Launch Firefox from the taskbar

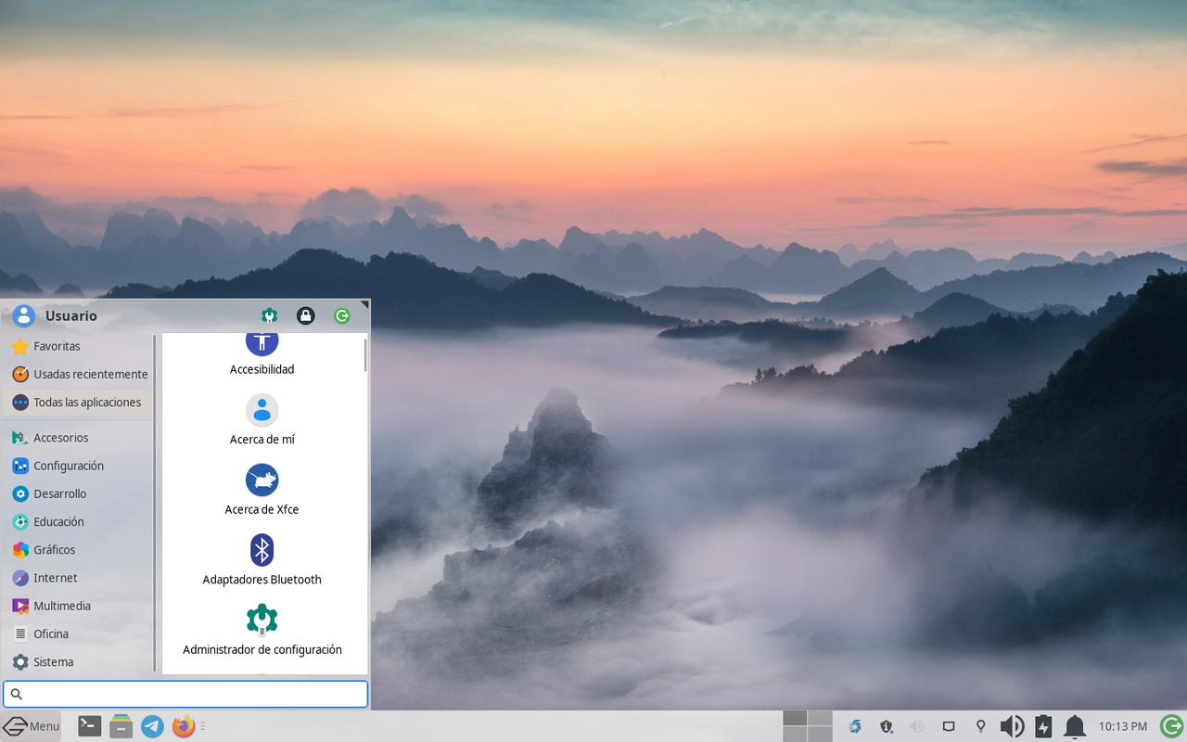(183, 726)
